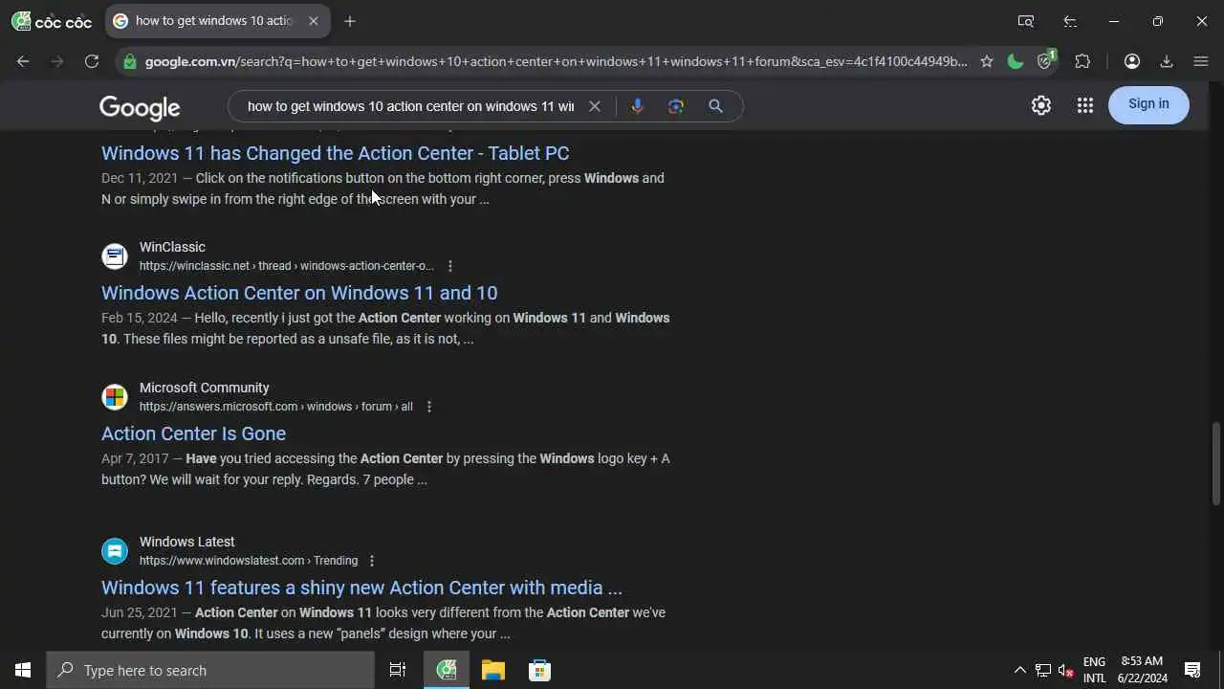Open the extensions puzzle icon
The width and height of the screenshot is (1224, 689).
click(x=1082, y=61)
